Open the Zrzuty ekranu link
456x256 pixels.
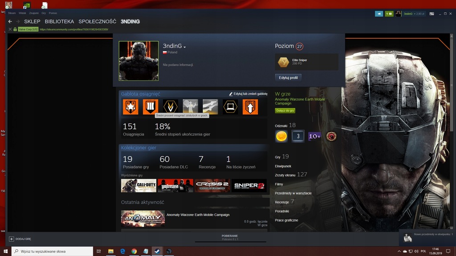click(285, 175)
